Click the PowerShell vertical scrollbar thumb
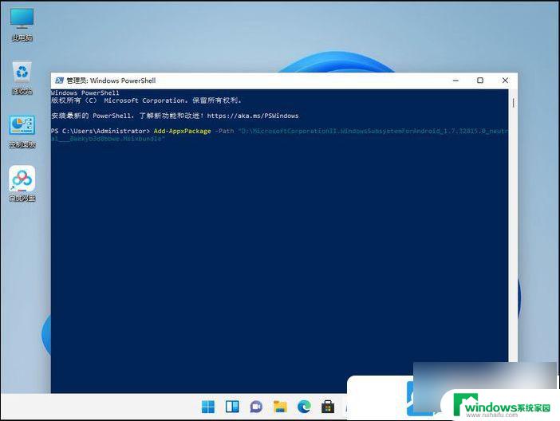Image resolution: width=560 pixels, height=421 pixels. [x=513, y=103]
